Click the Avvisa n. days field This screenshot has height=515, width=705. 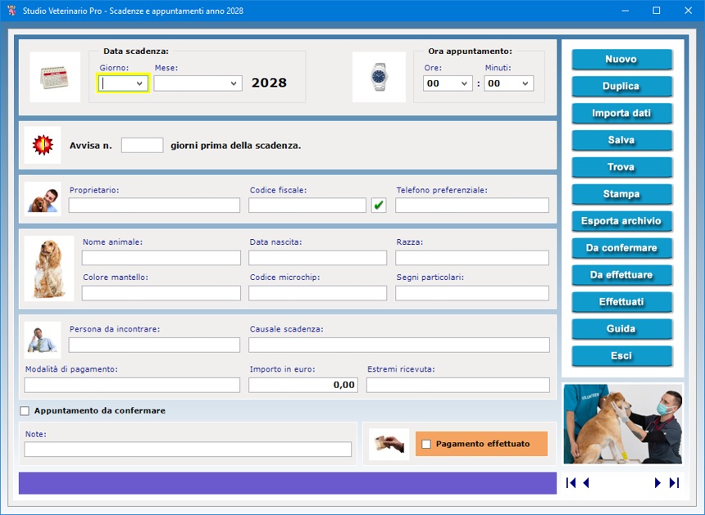click(x=142, y=146)
